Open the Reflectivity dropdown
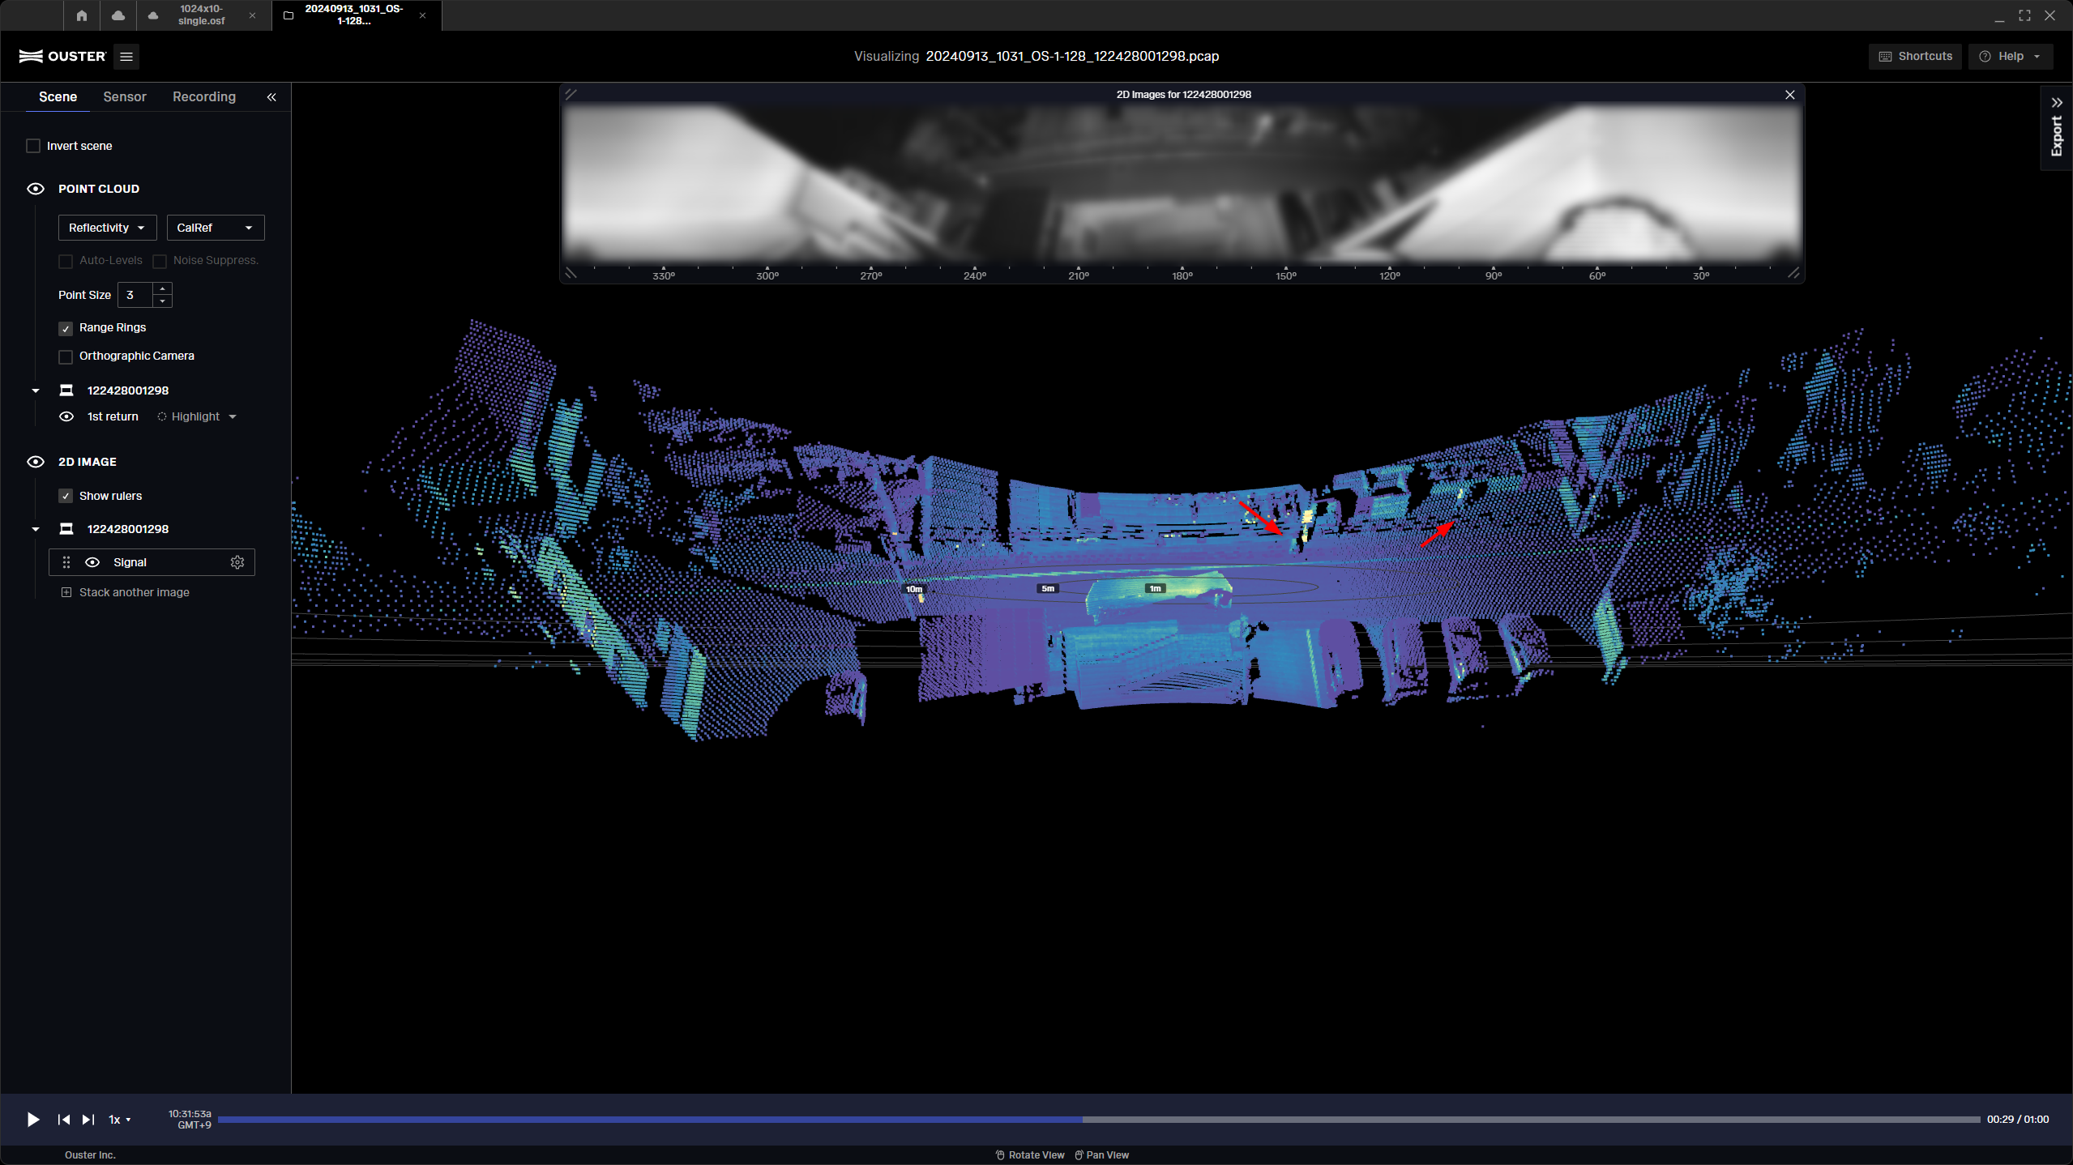Screen dimensions: 2073x1165 coord(107,228)
